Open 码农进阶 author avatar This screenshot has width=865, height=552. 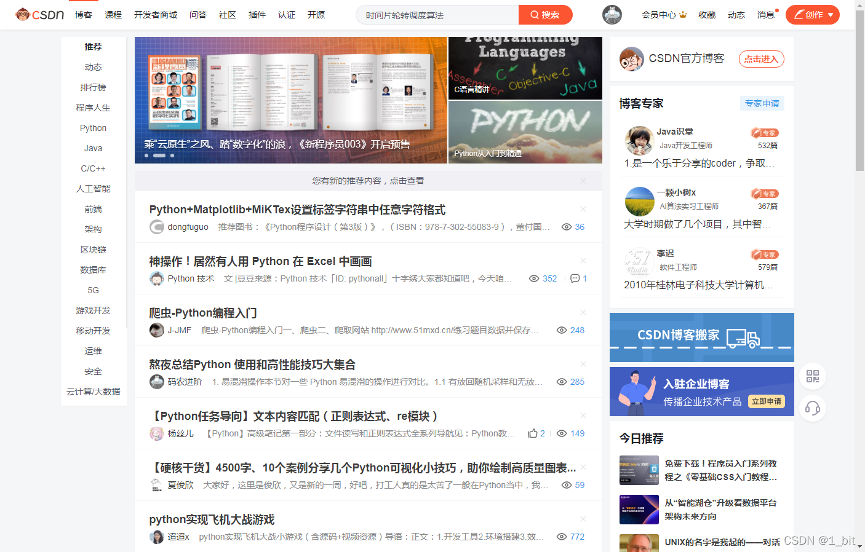click(x=157, y=382)
